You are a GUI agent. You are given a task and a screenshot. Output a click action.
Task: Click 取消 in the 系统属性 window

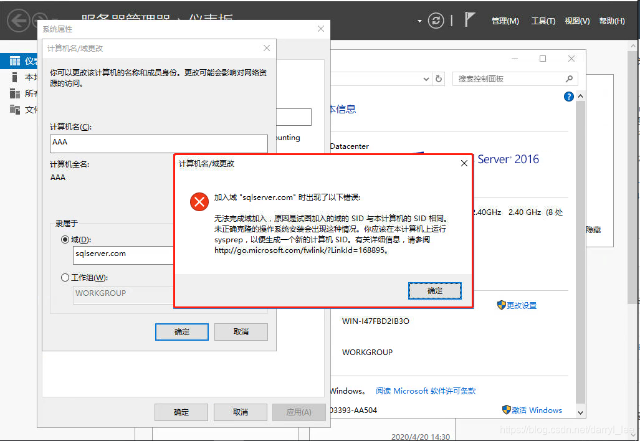click(x=241, y=412)
